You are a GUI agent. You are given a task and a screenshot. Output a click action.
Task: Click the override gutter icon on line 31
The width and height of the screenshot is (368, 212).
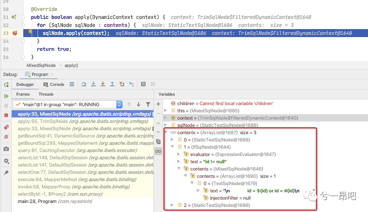[14, 17]
